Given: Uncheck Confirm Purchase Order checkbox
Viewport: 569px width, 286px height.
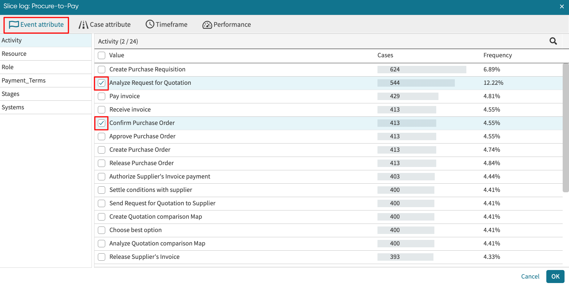Looking at the screenshot, I should (102, 123).
